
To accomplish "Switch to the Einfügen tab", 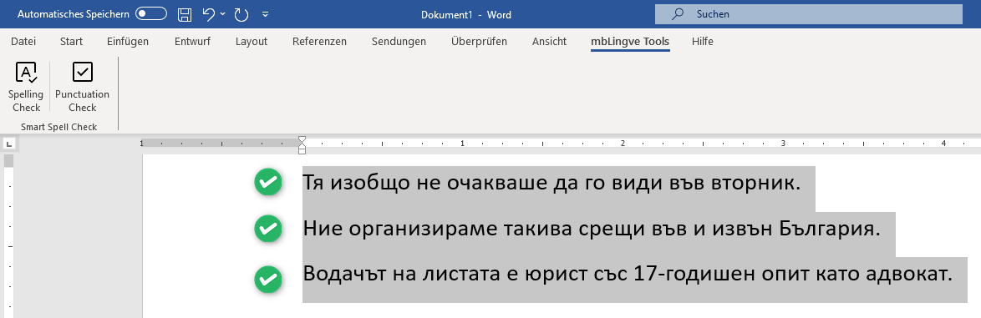I will pos(128,42).
